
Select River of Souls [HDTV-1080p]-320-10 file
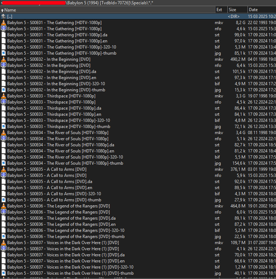138,157
